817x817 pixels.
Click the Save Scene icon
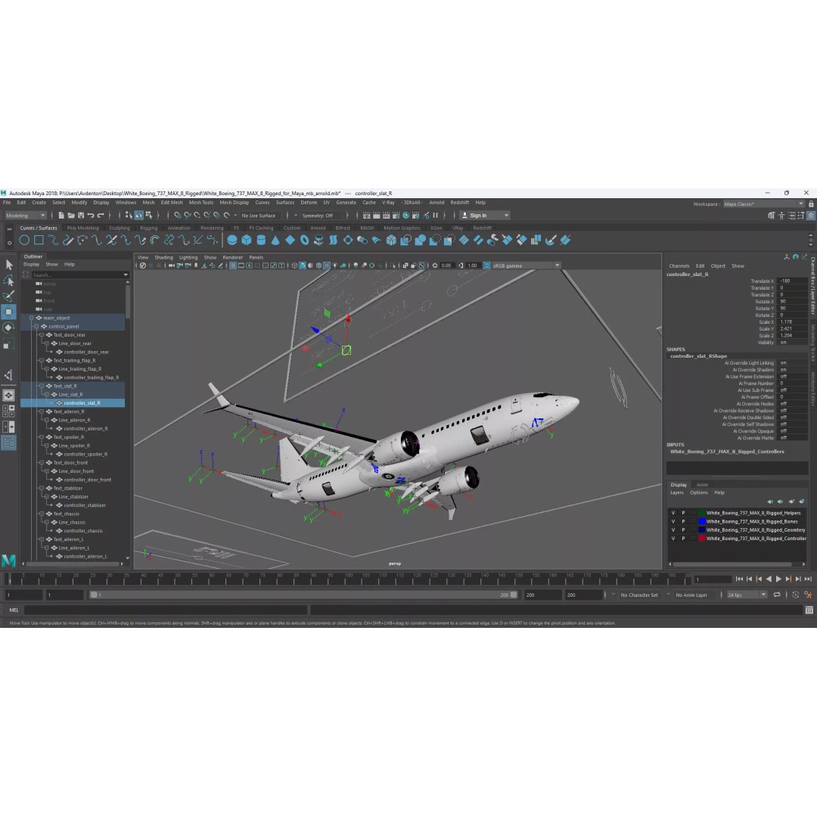click(81, 215)
